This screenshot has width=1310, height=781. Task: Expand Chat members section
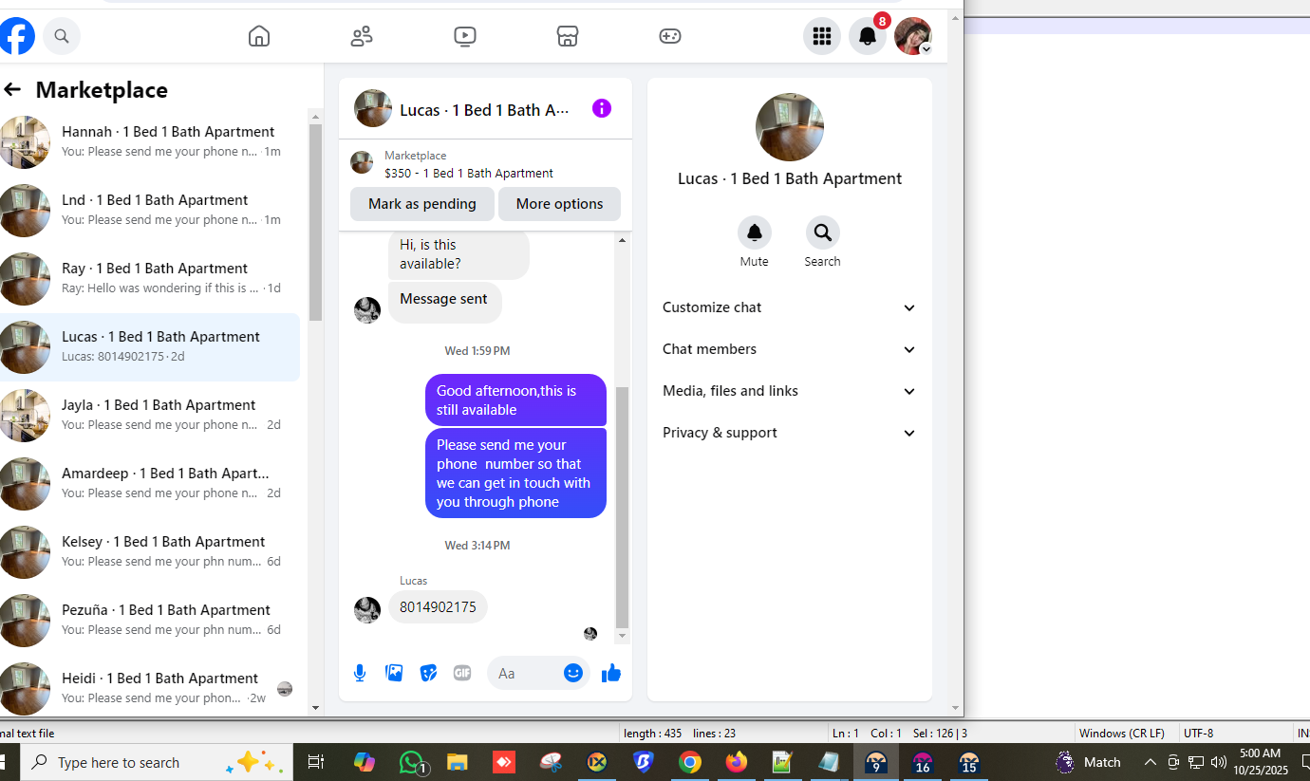coord(790,349)
